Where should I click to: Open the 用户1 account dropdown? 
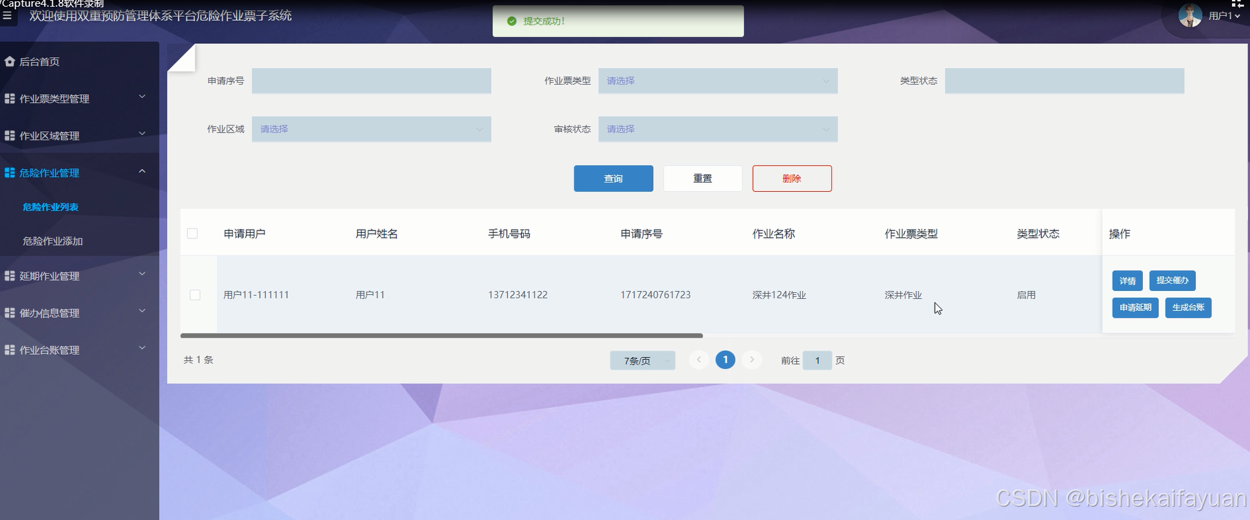[x=1225, y=16]
